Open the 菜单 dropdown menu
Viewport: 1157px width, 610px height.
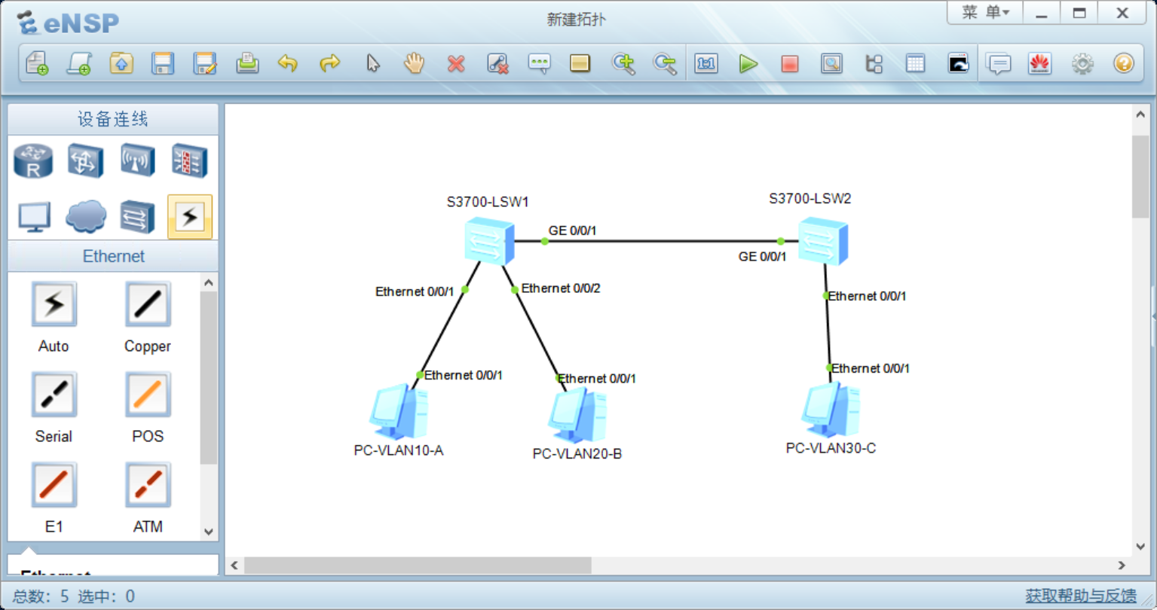[984, 13]
